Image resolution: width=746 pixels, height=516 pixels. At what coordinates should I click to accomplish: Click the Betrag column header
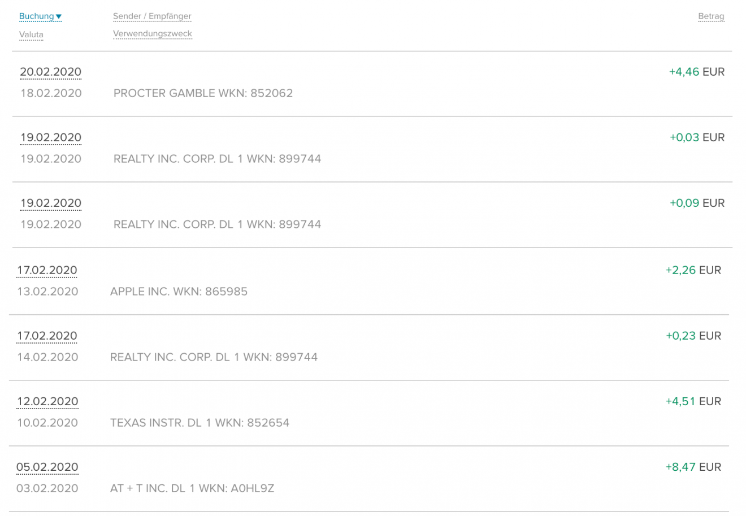711,16
